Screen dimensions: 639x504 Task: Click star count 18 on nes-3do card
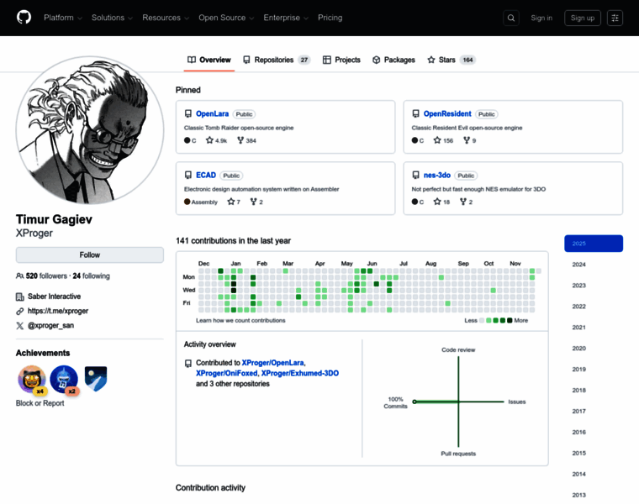[x=441, y=202]
